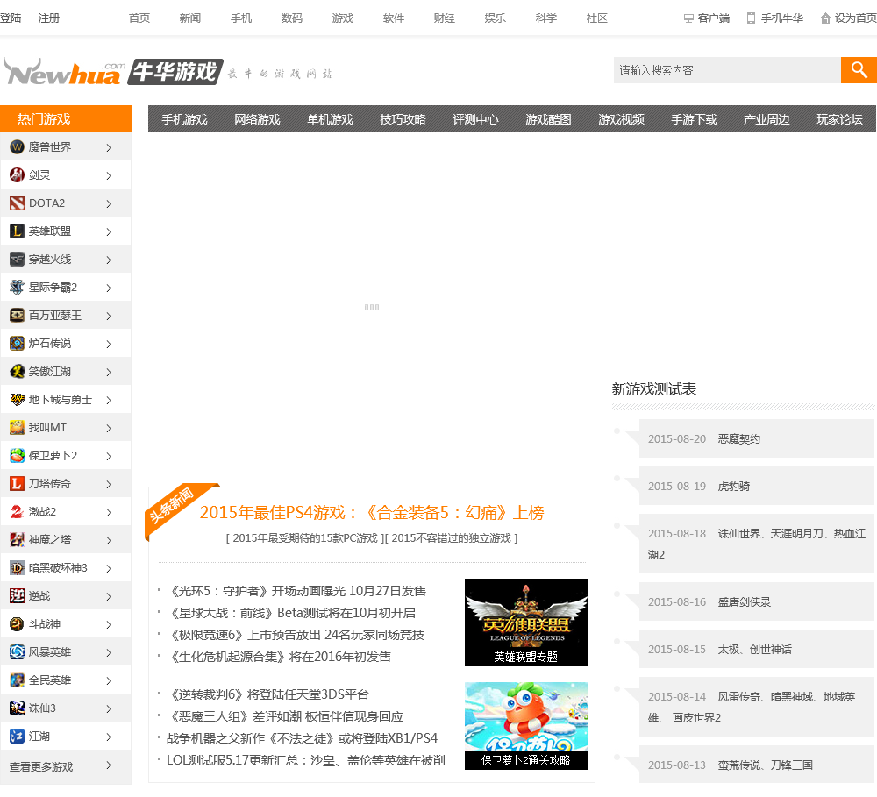Open the 评测中心 navigation tab

[x=475, y=119]
